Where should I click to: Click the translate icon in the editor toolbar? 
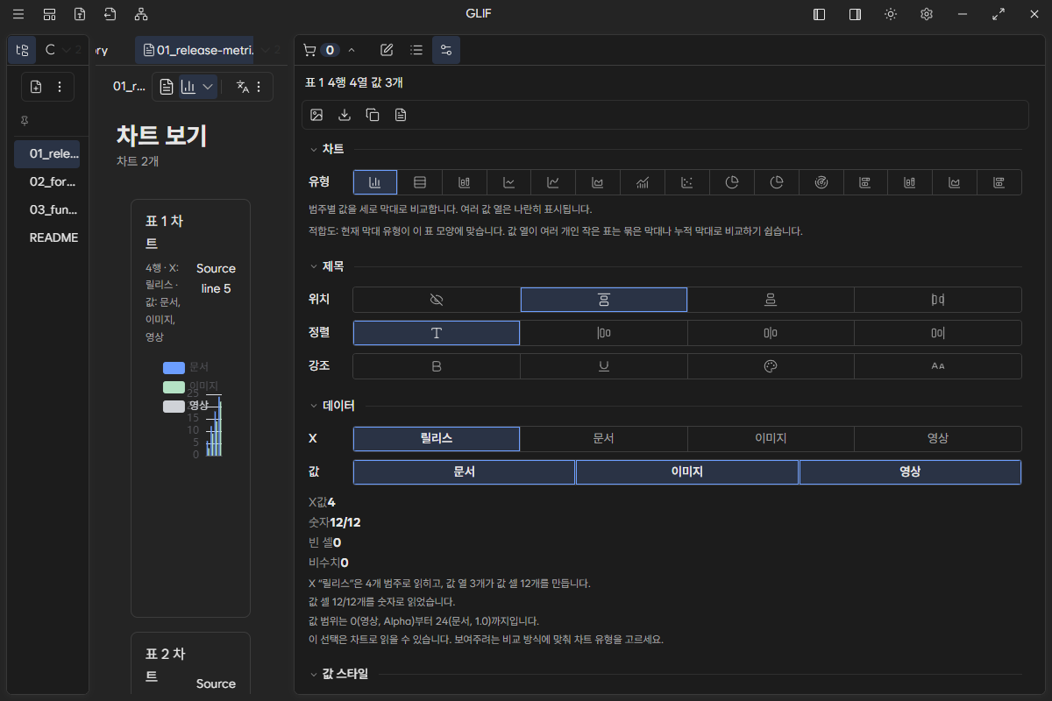[243, 87]
